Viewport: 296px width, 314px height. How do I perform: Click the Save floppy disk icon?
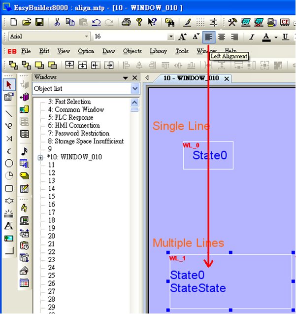[39, 22]
